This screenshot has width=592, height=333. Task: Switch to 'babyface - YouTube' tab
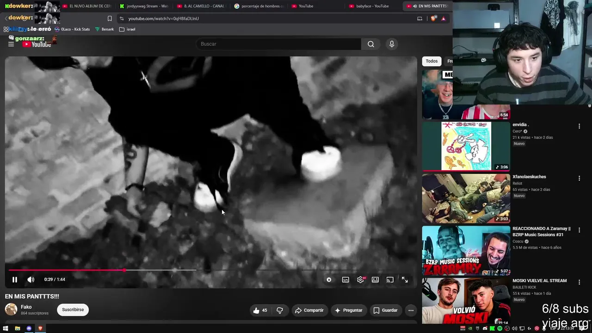click(373, 6)
